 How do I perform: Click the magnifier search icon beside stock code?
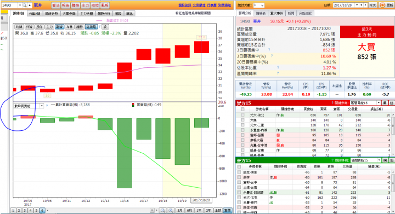tap(25, 5)
